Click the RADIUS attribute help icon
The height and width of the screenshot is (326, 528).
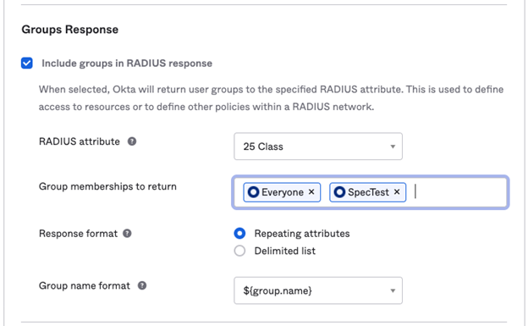click(x=132, y=141)
